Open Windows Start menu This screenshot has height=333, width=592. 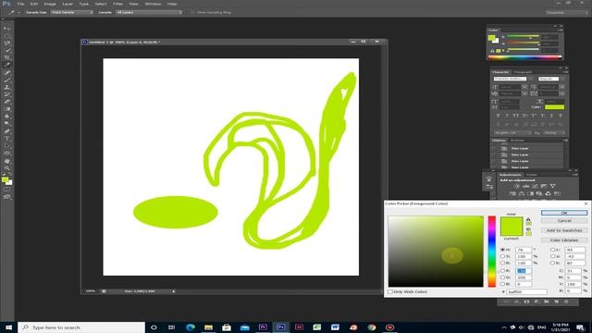tap(8, 327)
